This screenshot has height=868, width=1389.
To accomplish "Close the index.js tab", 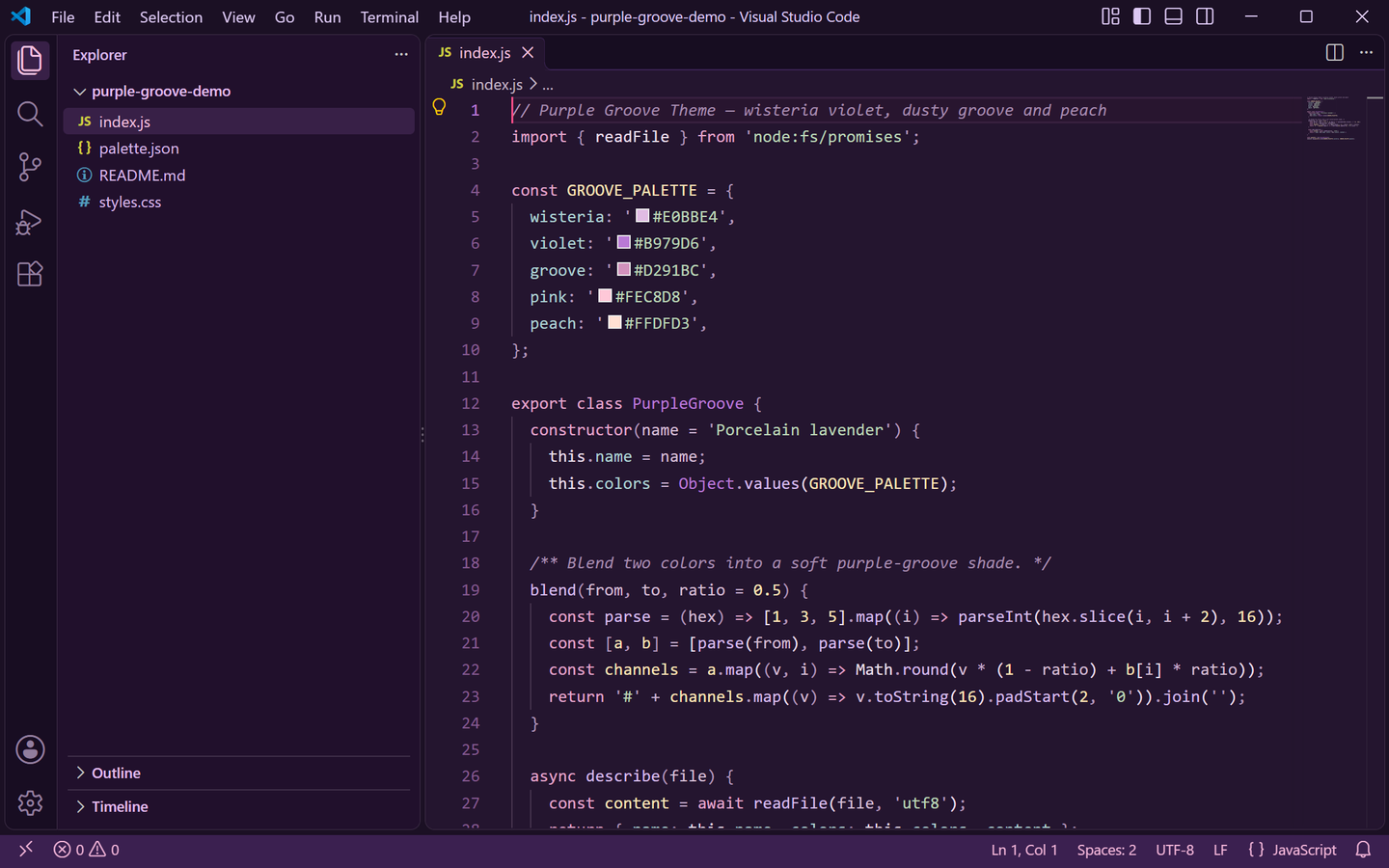I will click(528, 53).
